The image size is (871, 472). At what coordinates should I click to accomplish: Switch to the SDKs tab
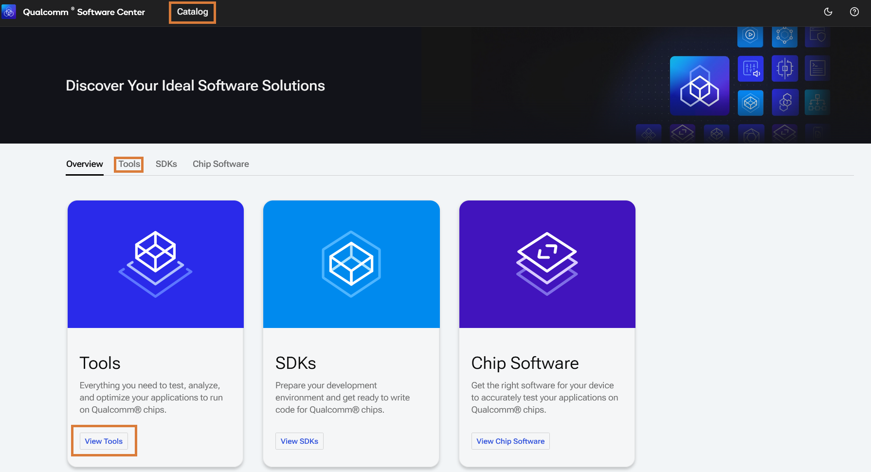click(x=166, y=164)
